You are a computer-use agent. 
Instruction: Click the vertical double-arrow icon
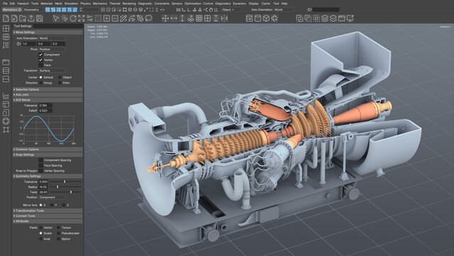click(182, 18)
